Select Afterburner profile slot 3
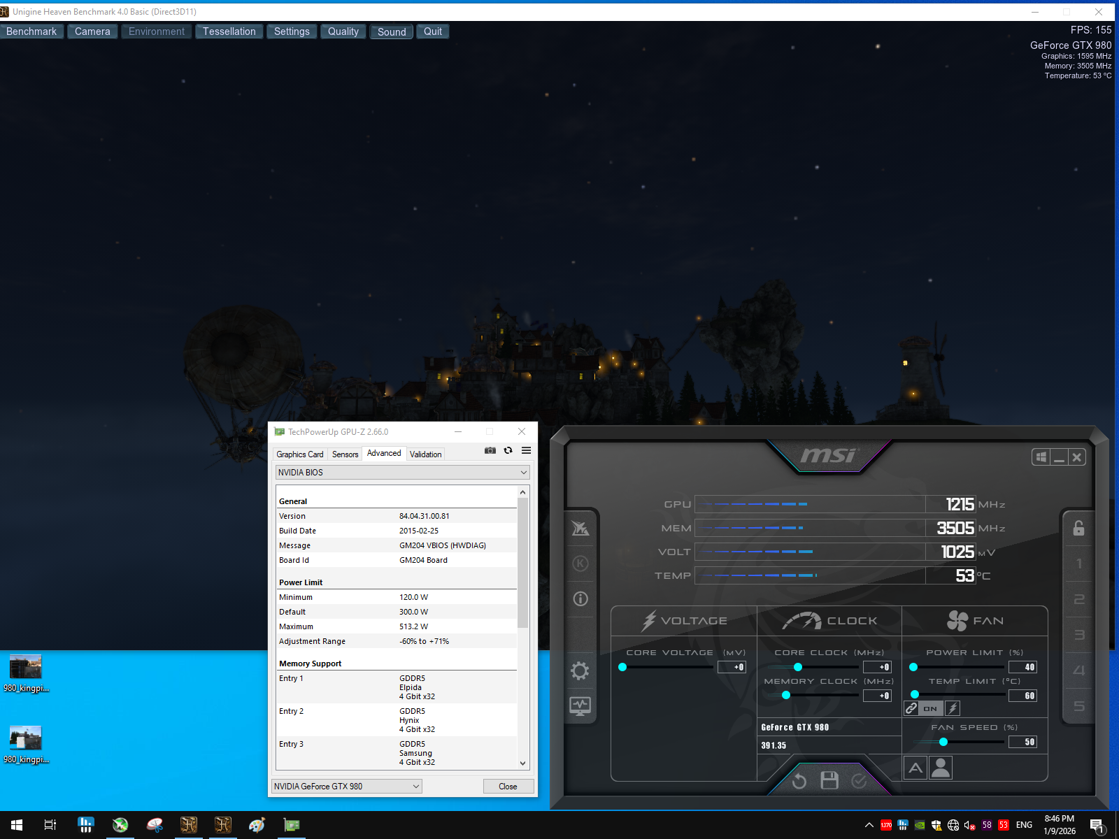The image size is (1119, 839). [x=1079, y=635]
